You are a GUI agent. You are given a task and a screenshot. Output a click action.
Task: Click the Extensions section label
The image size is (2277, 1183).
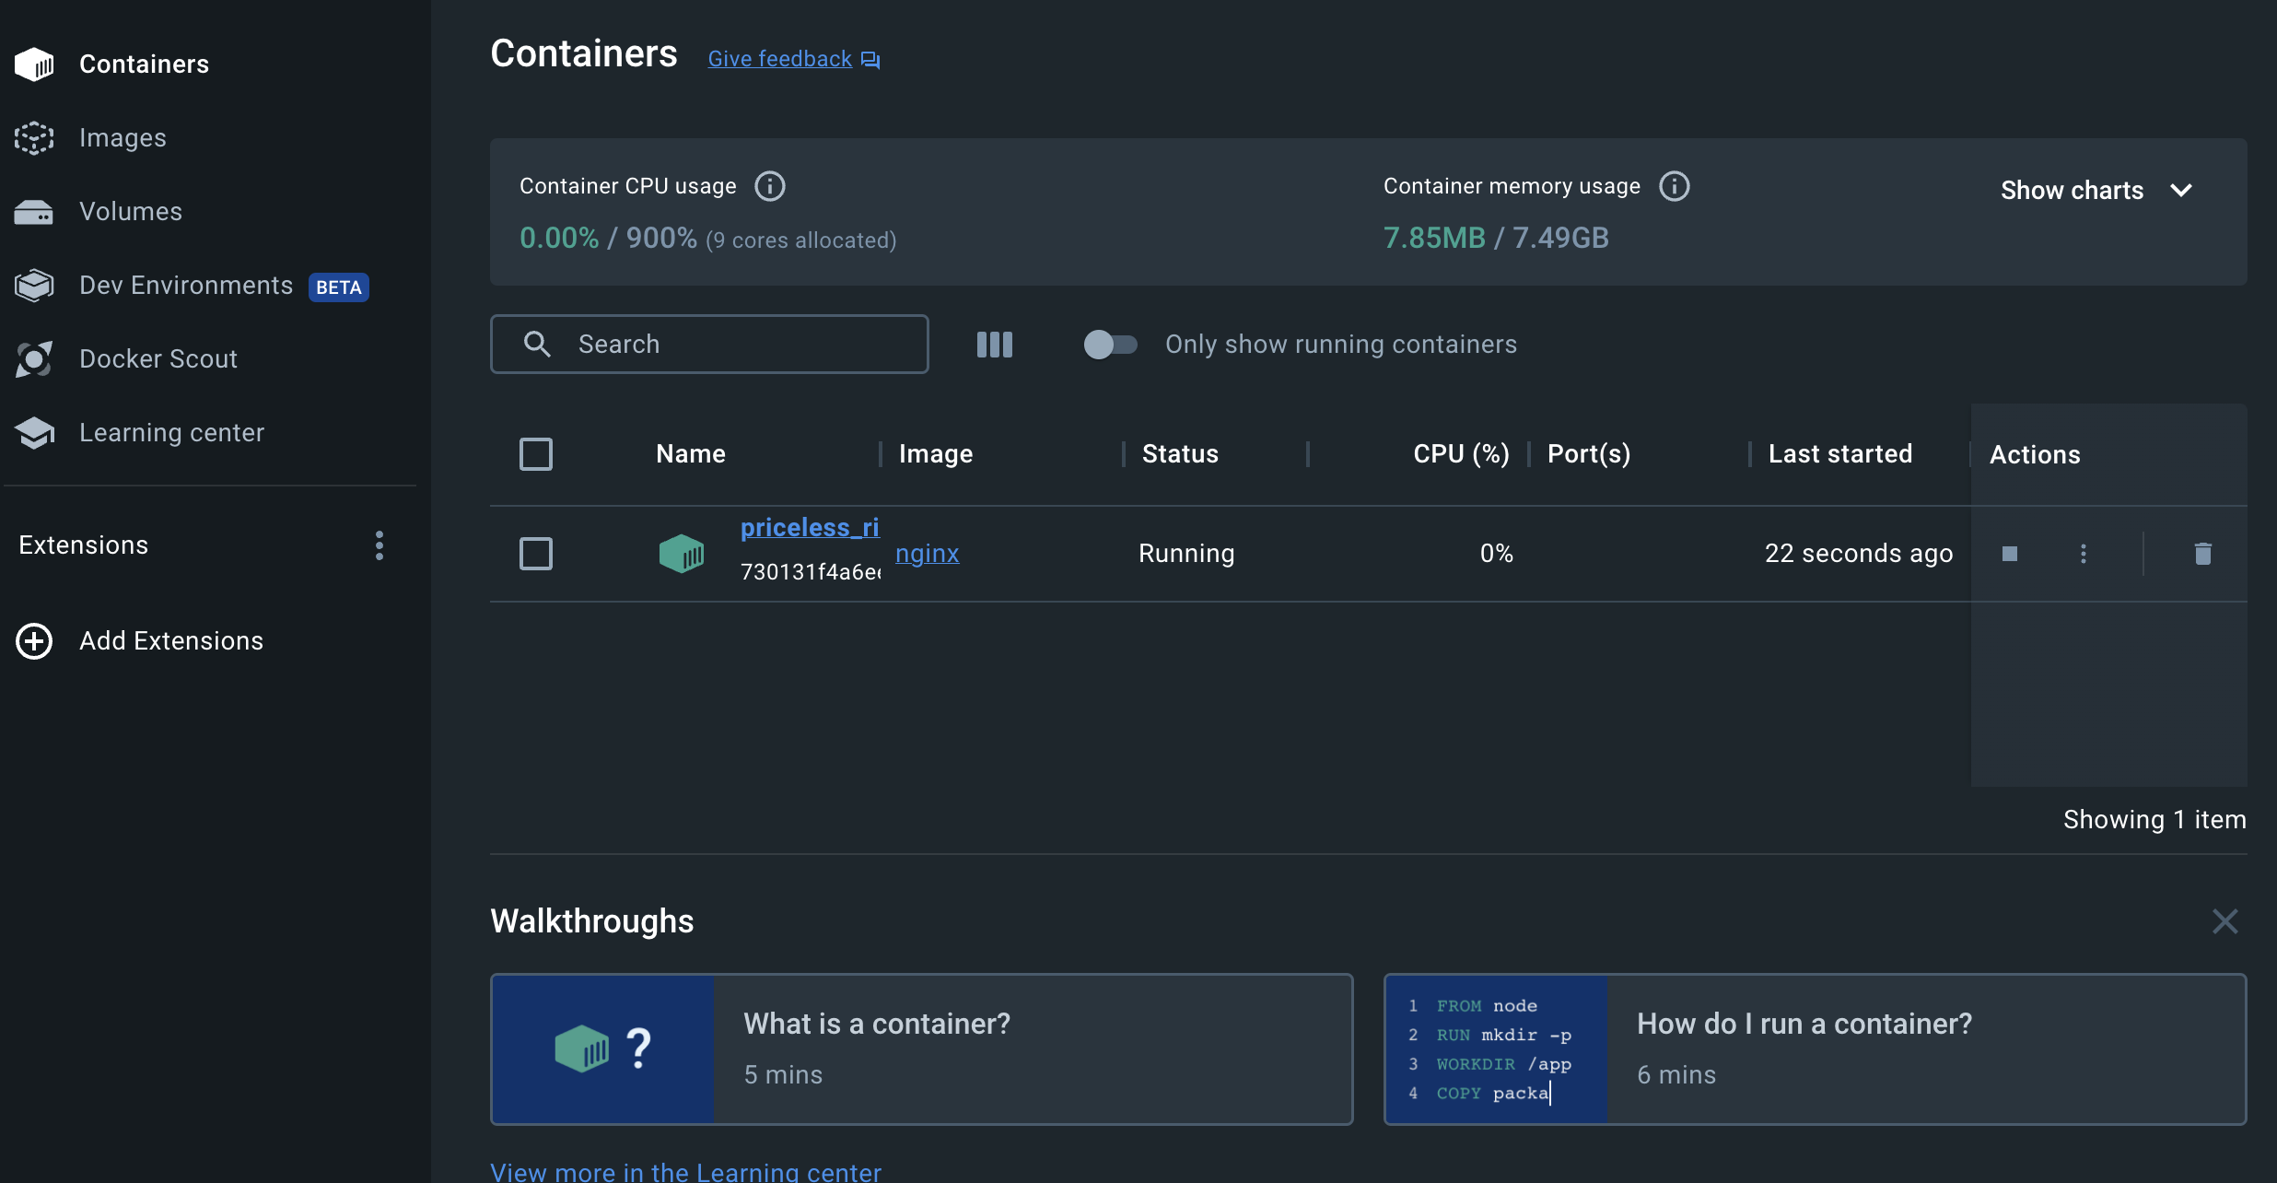click(x=84, y=545)
